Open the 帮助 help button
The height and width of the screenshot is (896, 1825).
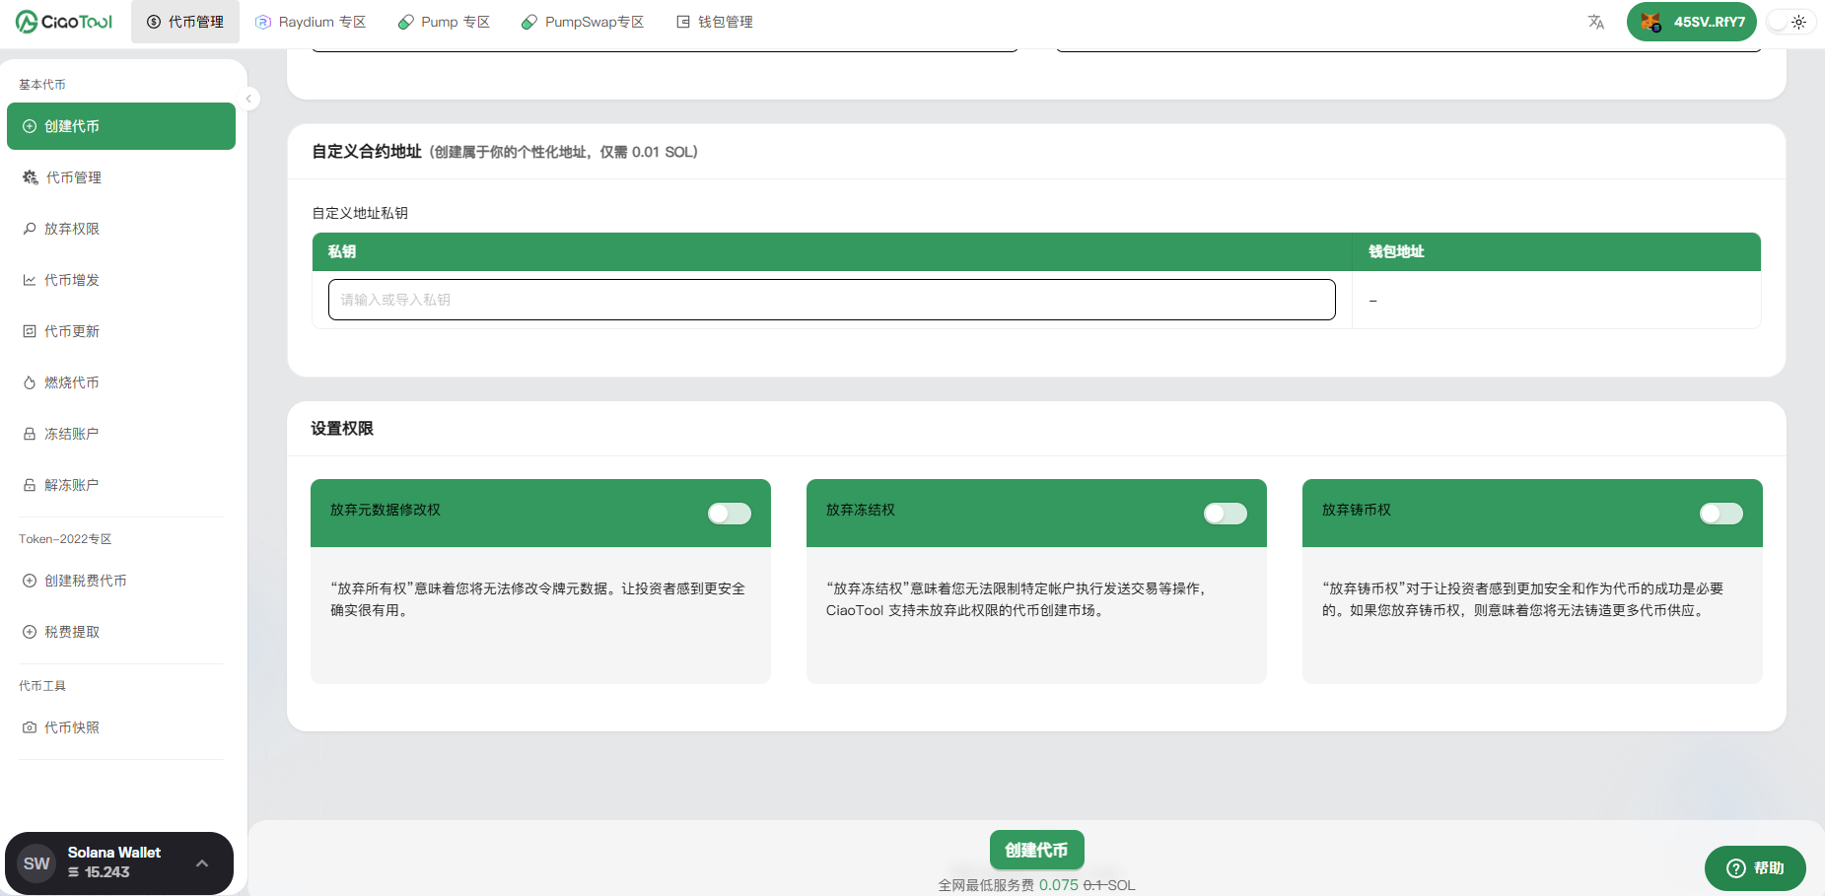1755,868
